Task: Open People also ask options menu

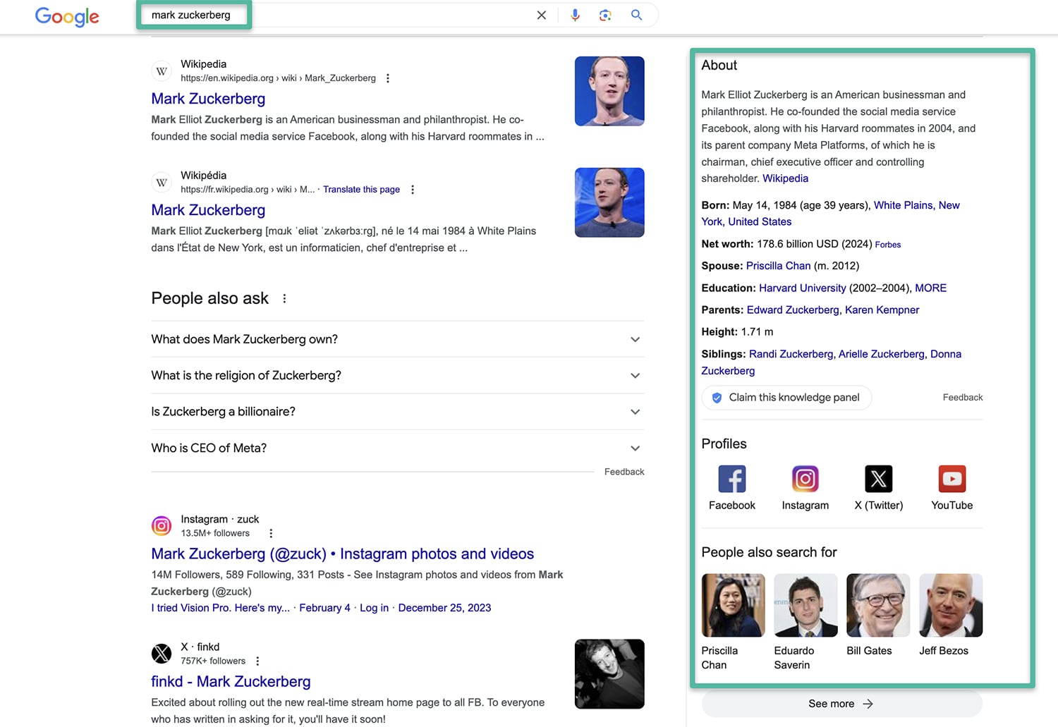Action: 284,298
